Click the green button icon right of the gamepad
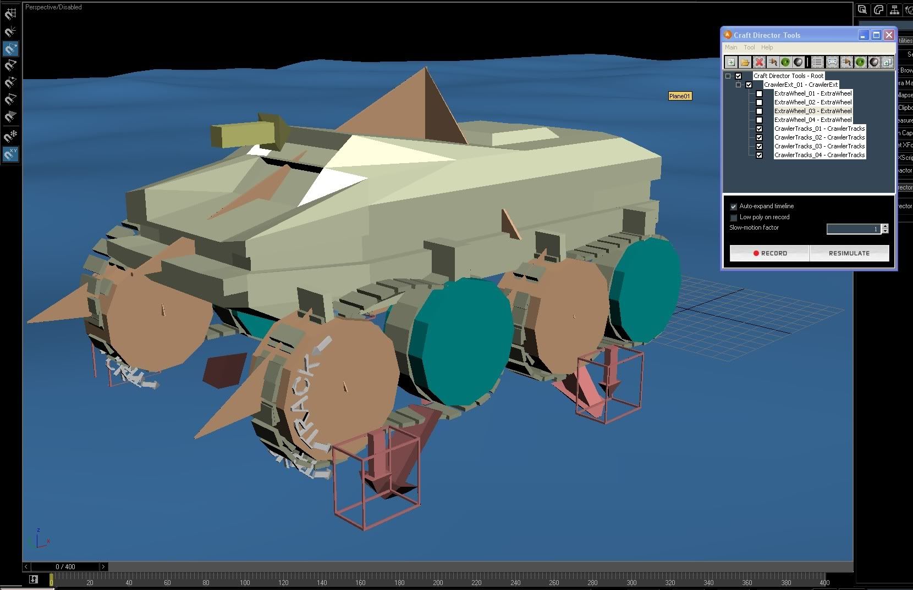Screen dimensions: 913x590 coord(860,62)
